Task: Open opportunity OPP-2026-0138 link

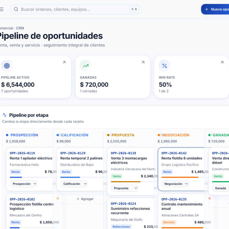Action: [x=123, y=153]
